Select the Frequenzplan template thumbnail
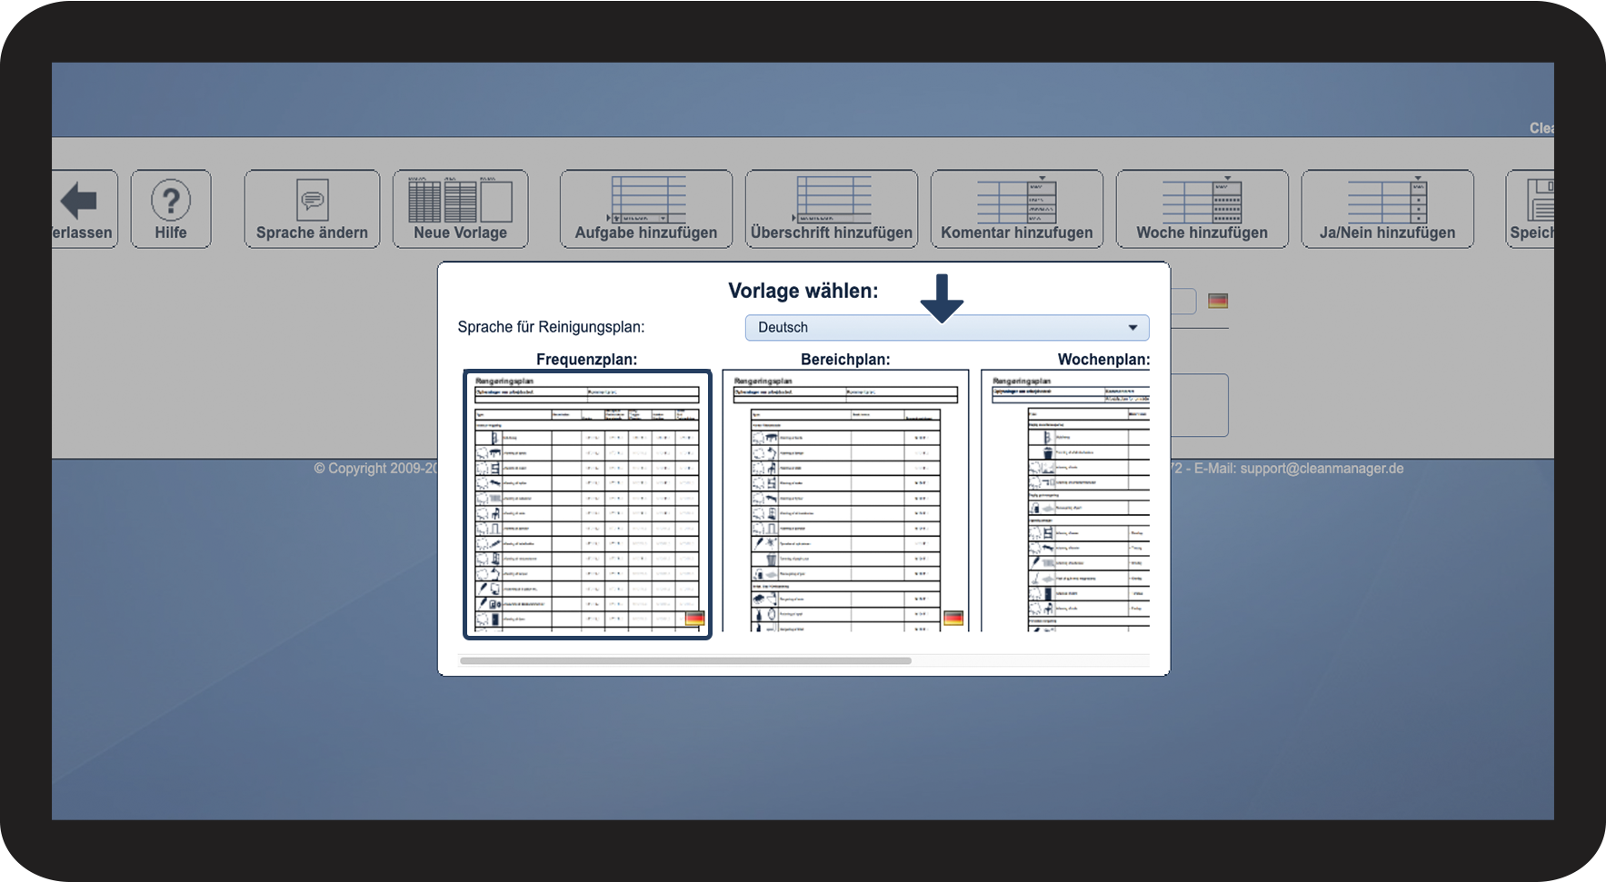The width and height of the screenshot is (1606, 882). click(587, 504)
